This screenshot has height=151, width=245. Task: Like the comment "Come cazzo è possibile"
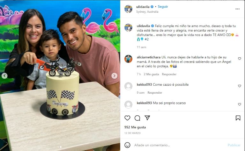[x=240, y=86]
